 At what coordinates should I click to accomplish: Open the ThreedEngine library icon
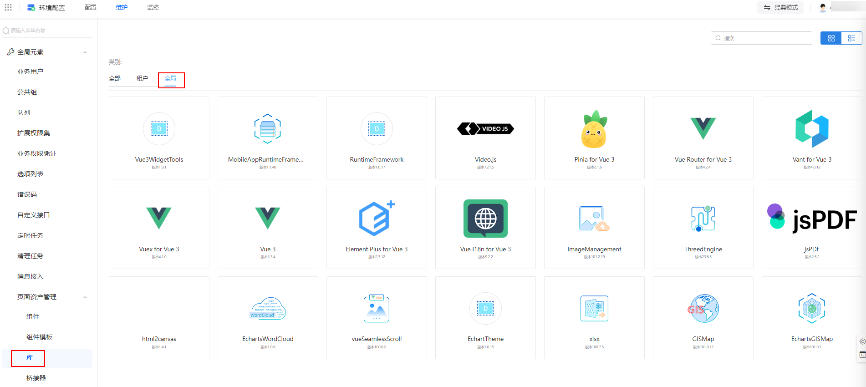pyautogui.click(x=703, y=219)
